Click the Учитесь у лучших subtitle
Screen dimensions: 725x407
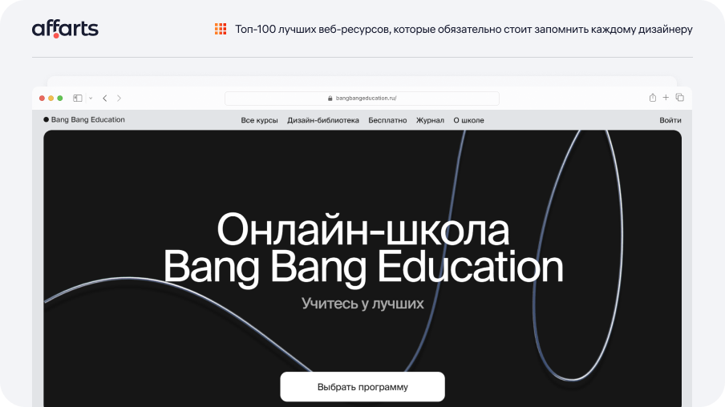362,304
